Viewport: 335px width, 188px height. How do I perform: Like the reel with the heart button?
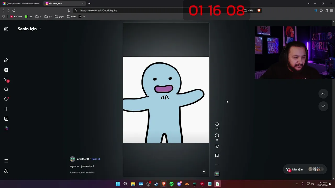(217, 124)
